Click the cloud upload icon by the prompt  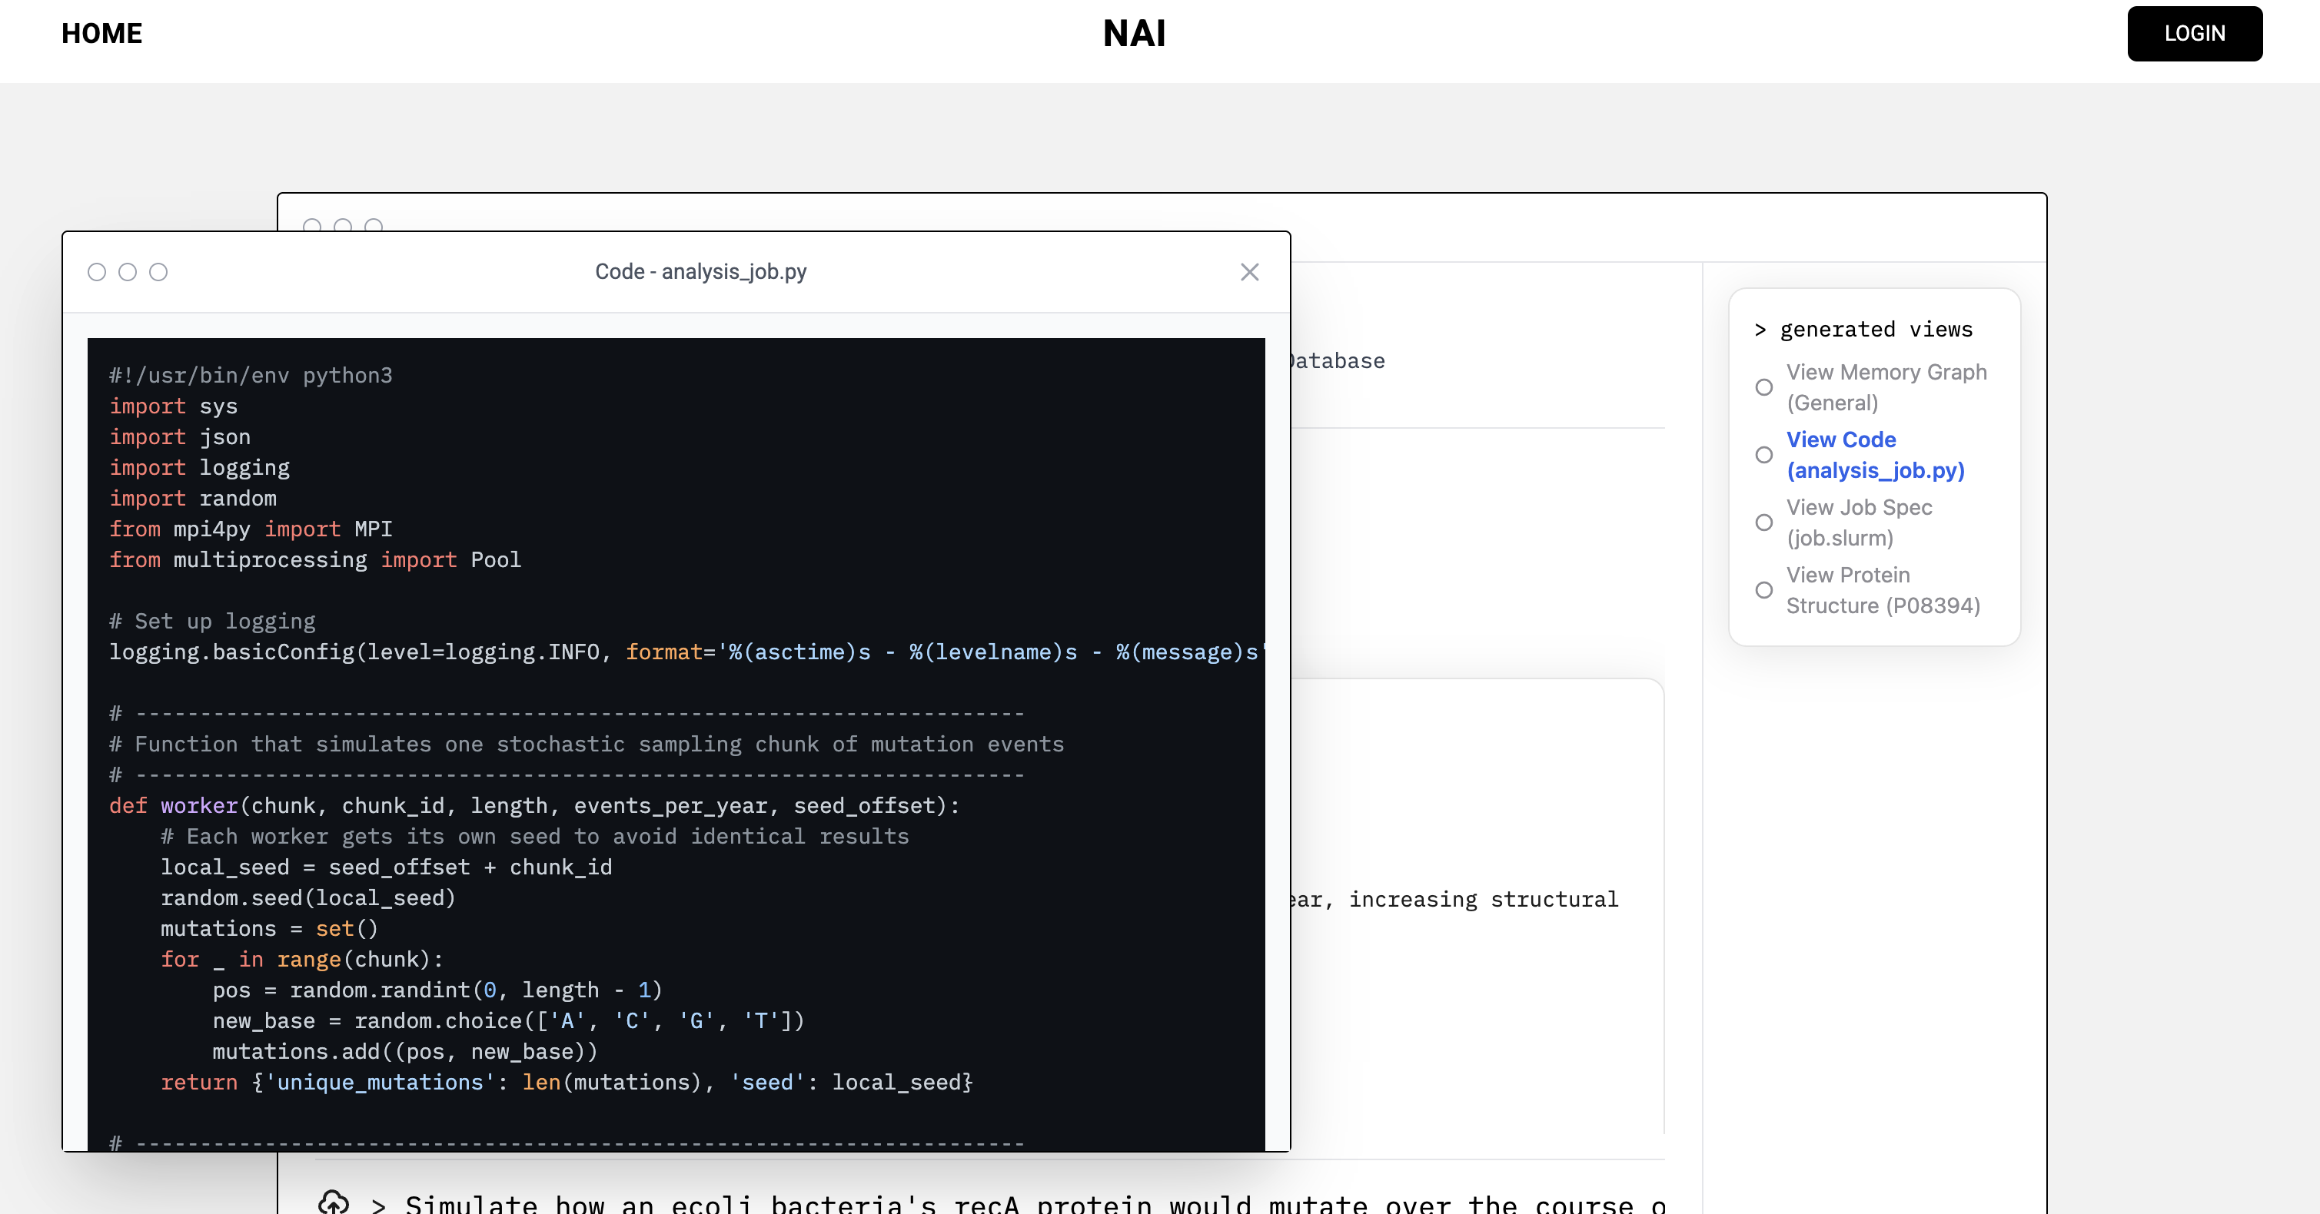coord(333,1202)
